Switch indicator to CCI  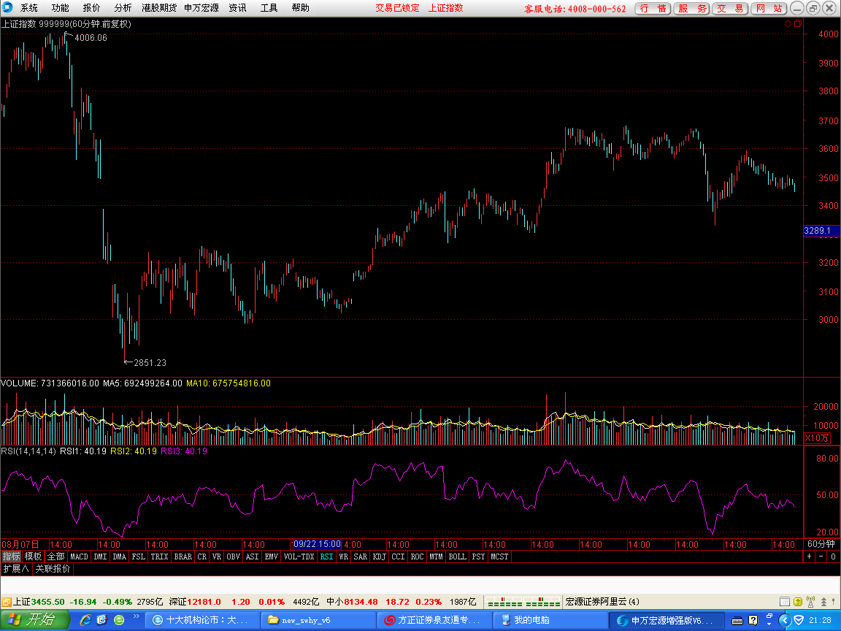click(x=398, y=557)
